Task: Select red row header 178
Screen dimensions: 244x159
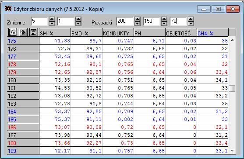Action: [23, 64]
